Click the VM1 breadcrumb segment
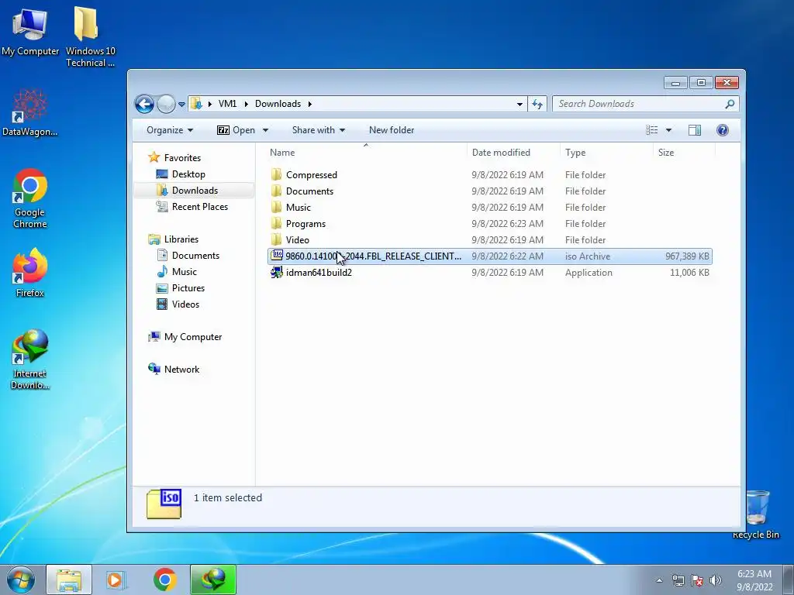Image resolution: width=794 pixels, height=595 pixels. coord(227,104)
